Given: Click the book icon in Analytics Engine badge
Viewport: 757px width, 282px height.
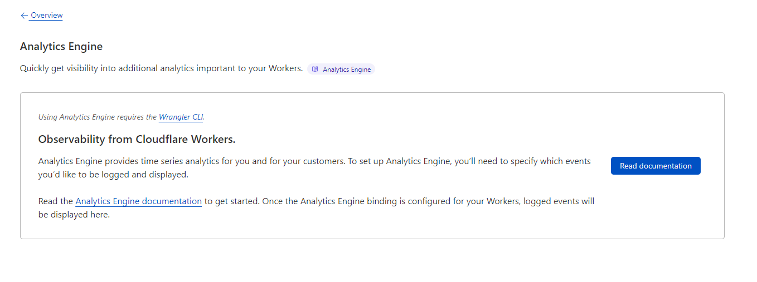Looking at the screenshot, I should pyautogui.click(x=315, y=70).
